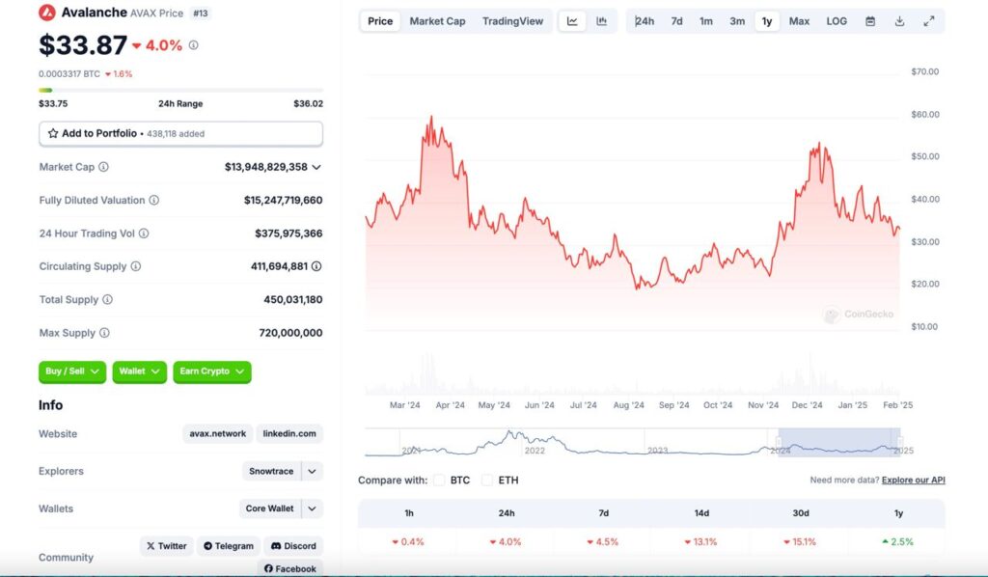Screen dimensions: 988x577
Task: Switch to the Market Cap chart tab
Action: 437,21
